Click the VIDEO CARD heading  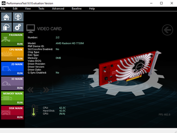[x=49, y=29]
